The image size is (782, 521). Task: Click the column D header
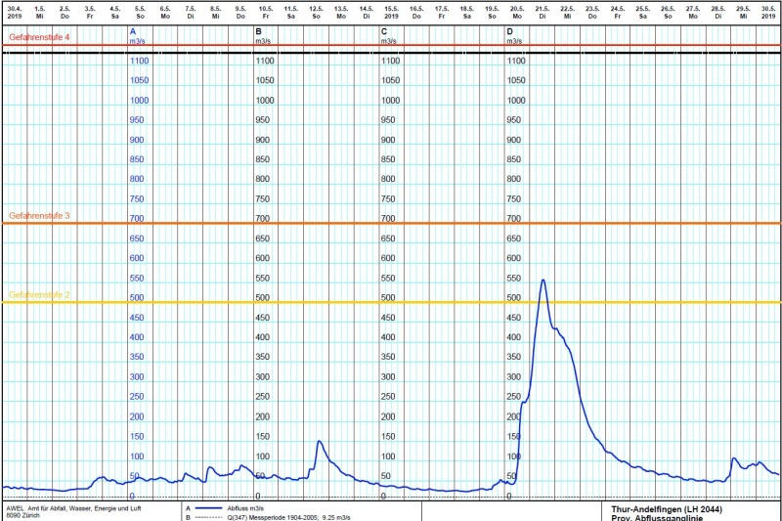click(509, 32)
